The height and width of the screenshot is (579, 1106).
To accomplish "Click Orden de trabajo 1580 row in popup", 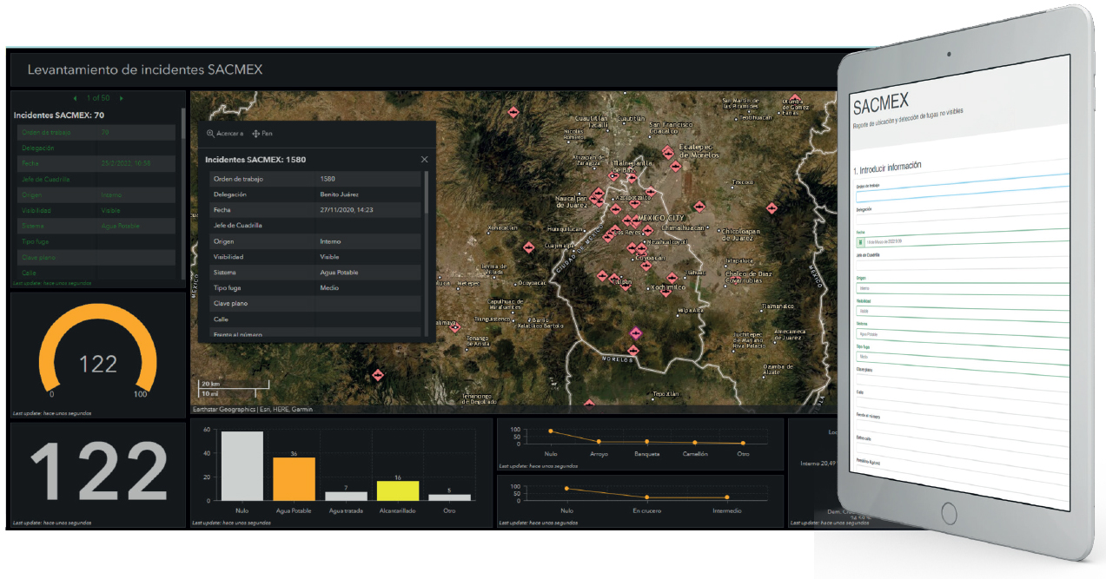I will pos(315,179).
